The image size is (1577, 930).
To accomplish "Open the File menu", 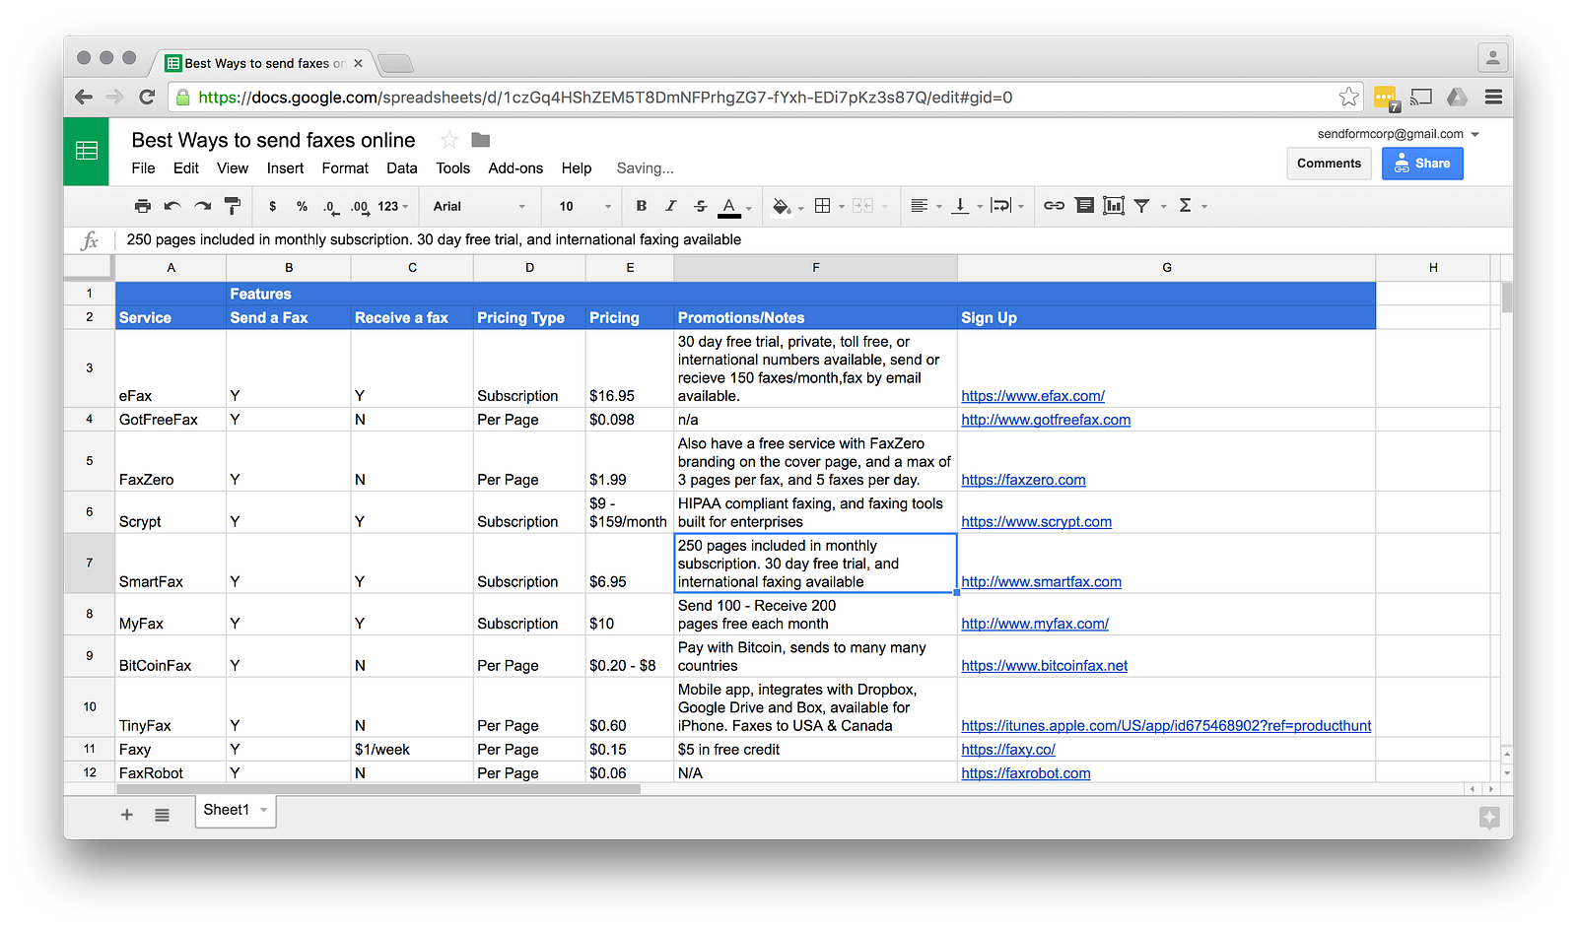I will pos(143,168).
